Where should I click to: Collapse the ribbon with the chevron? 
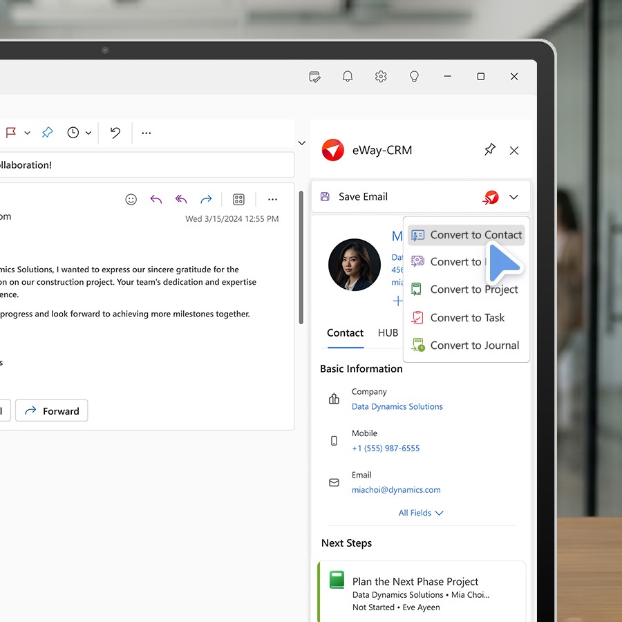tap(302, 143)
